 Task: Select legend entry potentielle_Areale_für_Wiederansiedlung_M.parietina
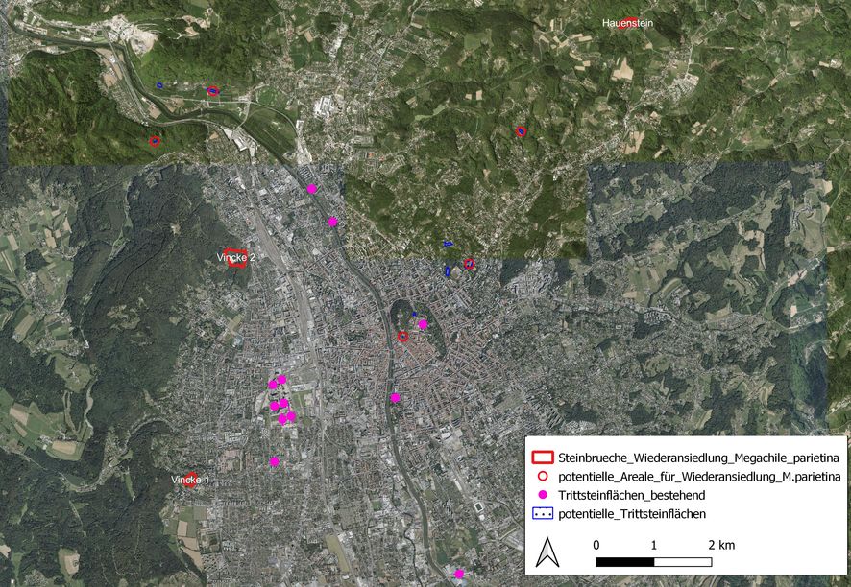coord(699,477)
